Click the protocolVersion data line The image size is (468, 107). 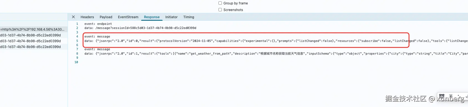[276, 41]
